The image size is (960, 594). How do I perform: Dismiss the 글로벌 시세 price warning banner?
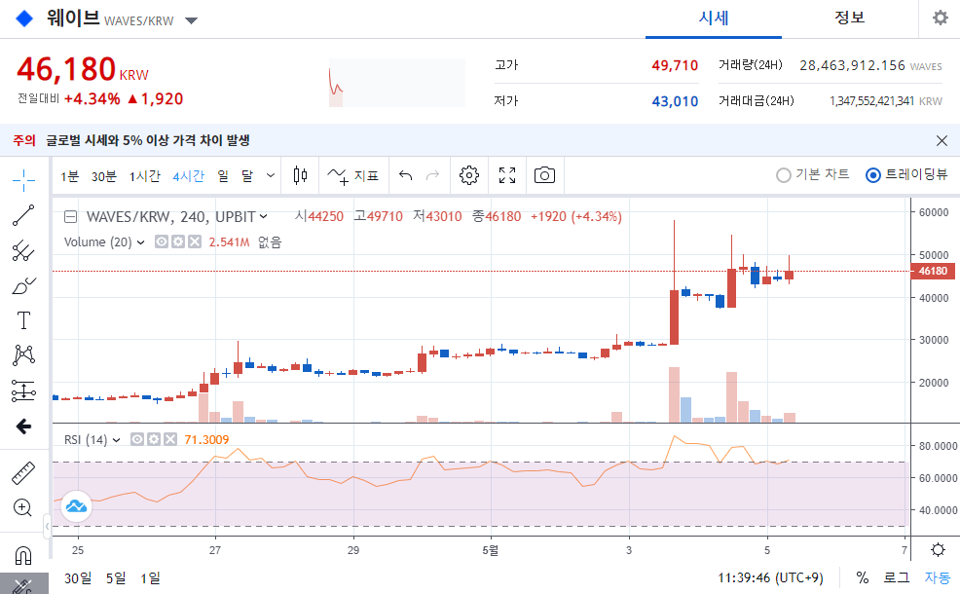click(x=942, y=141)
